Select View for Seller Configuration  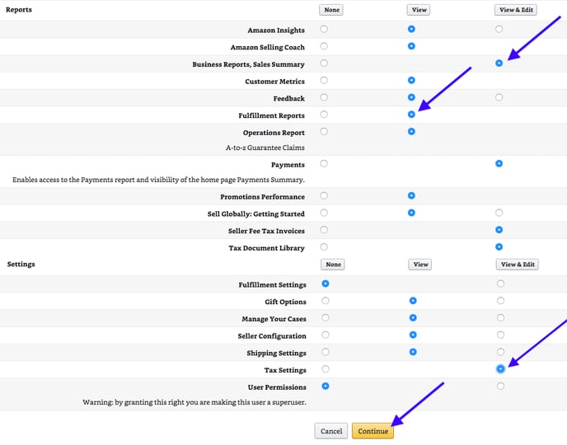[413, 335]
